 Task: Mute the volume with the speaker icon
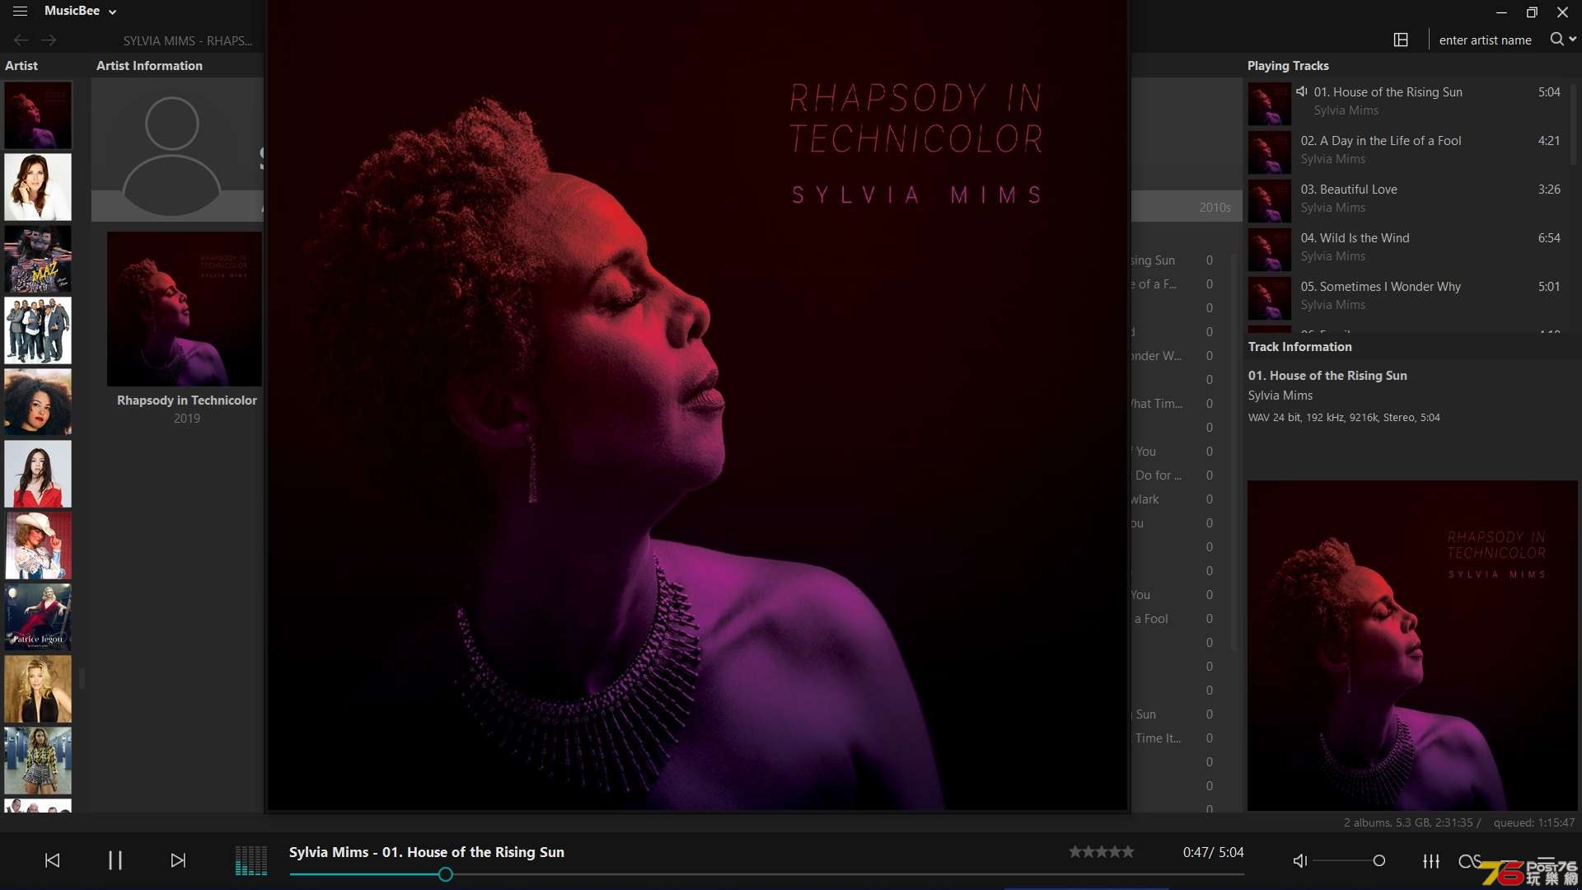(x=1299, y=860)
